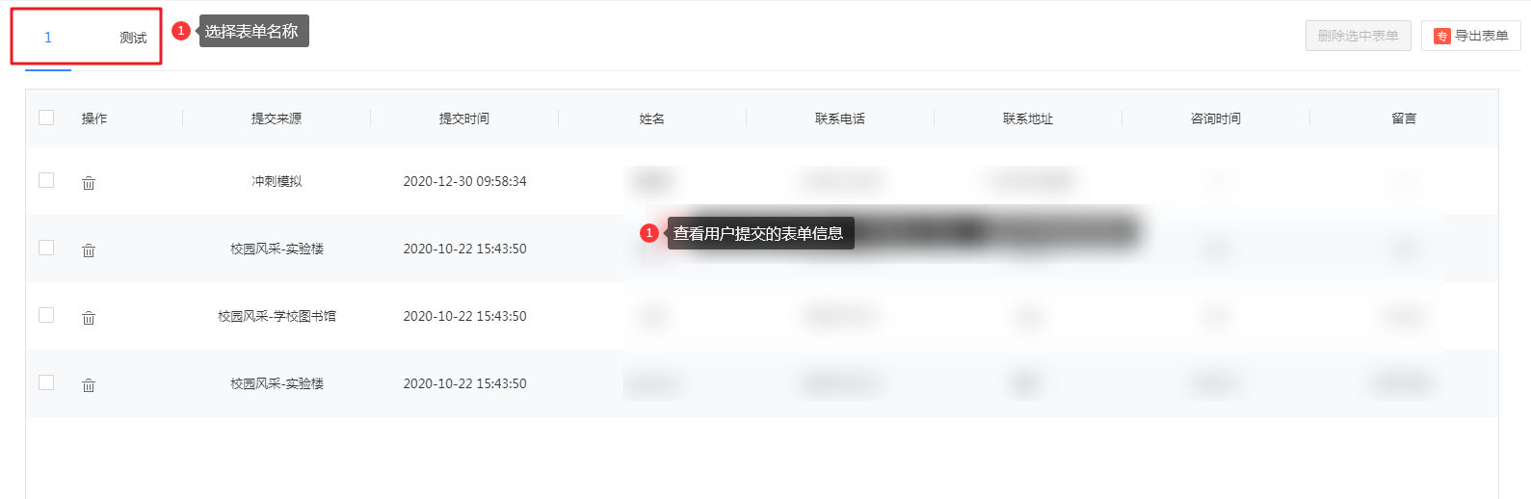1531x499 pixels.
Task: Click the 留言 column header
Action: pos(1404,118)
